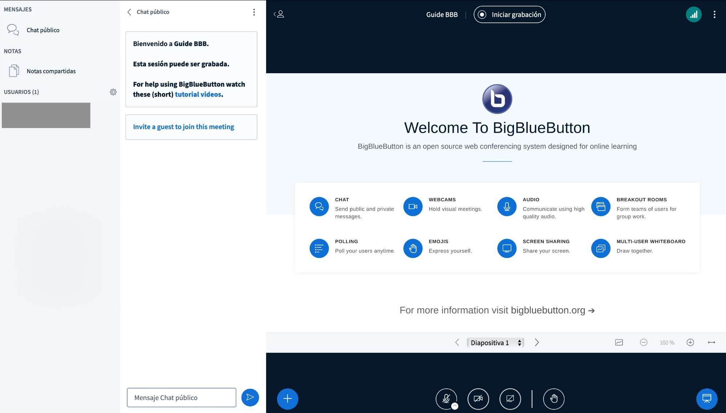
Task: Start screen sharing
Action: (x=510, y=398)
